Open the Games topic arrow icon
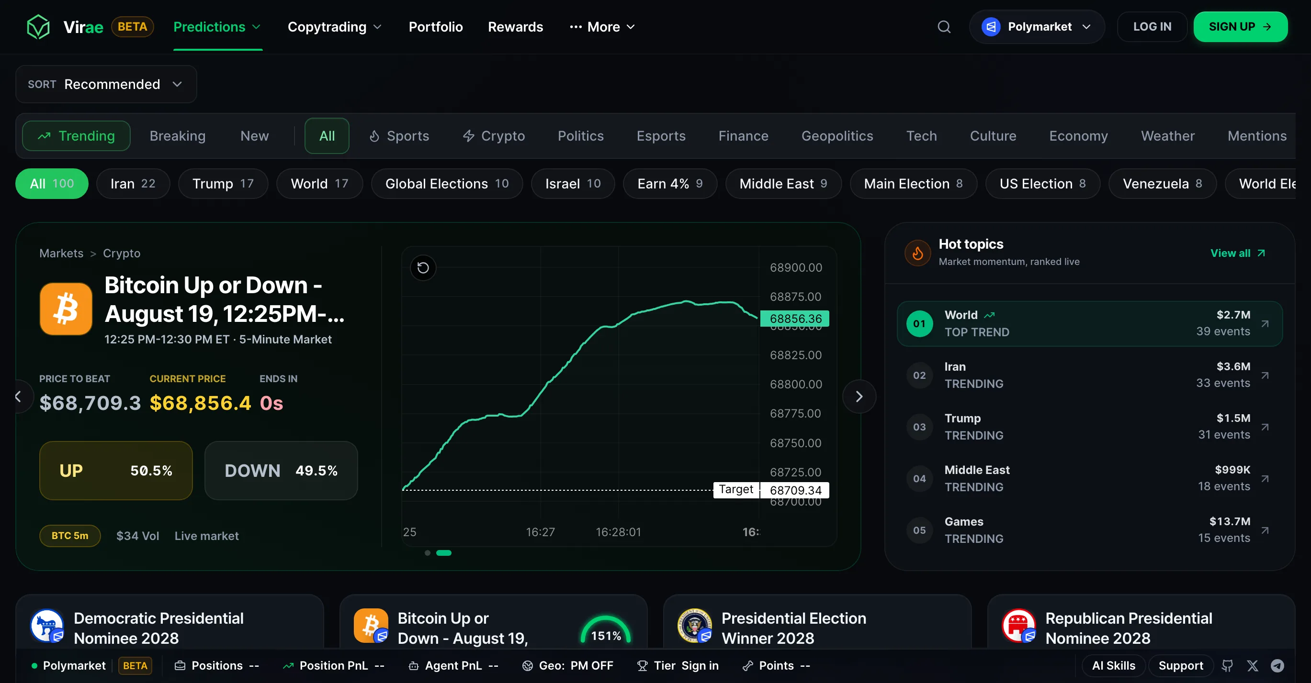The height and width of the screenshot is (683, 1311). click(1265, 530)
